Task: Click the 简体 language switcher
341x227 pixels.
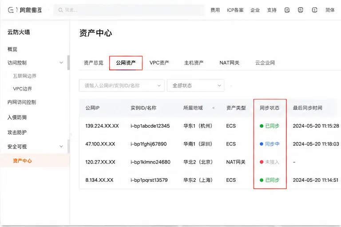Action: point(330,10)
